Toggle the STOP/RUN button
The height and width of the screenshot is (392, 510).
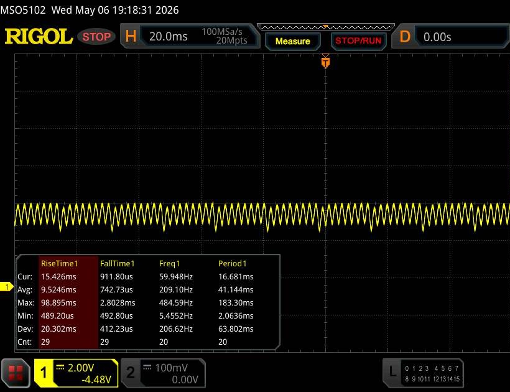click(358, 41)
